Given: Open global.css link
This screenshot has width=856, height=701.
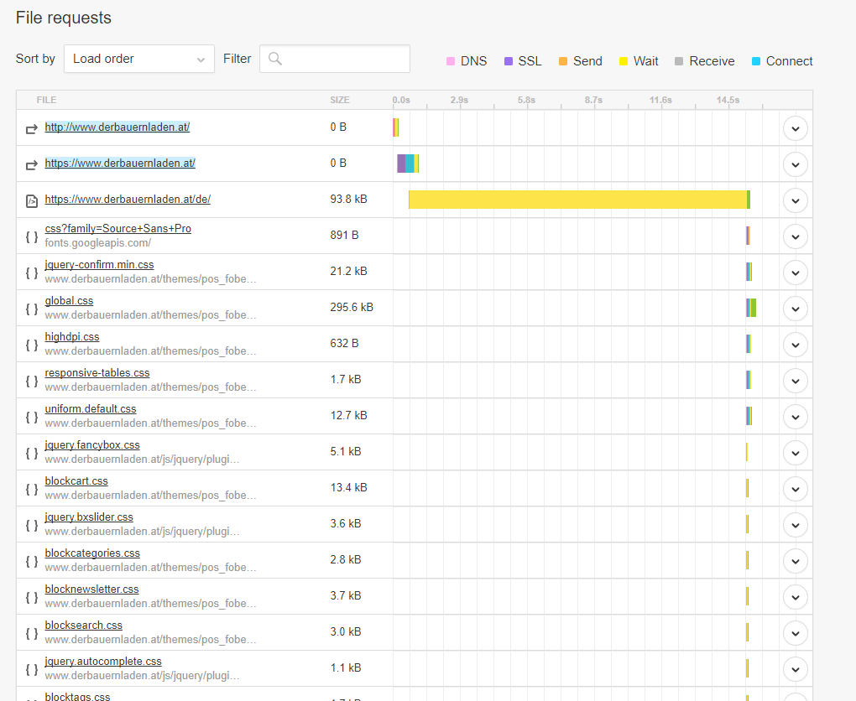Looking at the screenshot, I should 69,300.
